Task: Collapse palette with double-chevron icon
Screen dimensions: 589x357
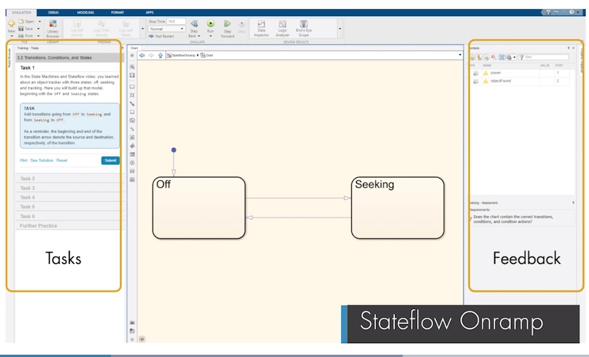Action: (x=132, y=339)
